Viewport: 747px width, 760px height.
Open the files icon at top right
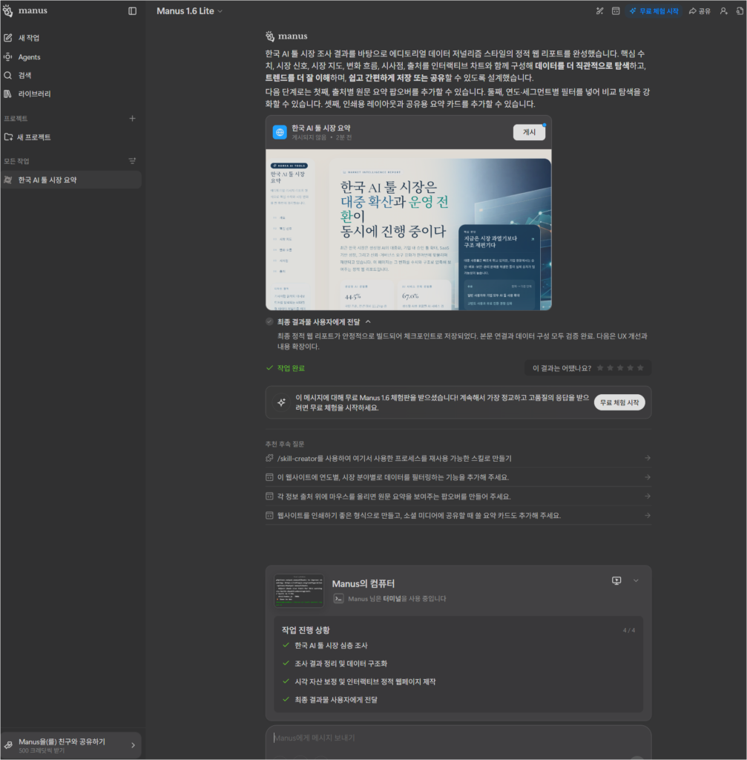point(739,11)
